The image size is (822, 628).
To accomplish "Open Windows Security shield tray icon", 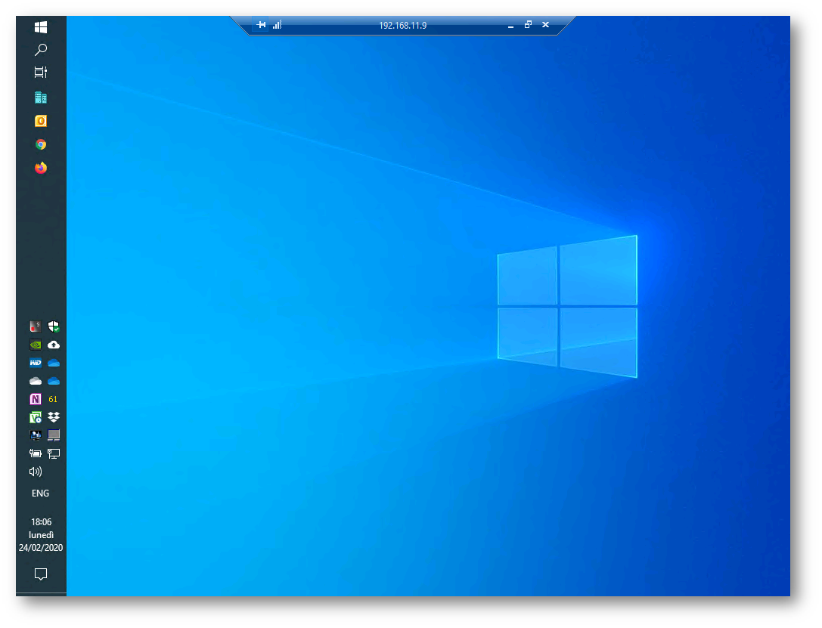I will 54,326.
